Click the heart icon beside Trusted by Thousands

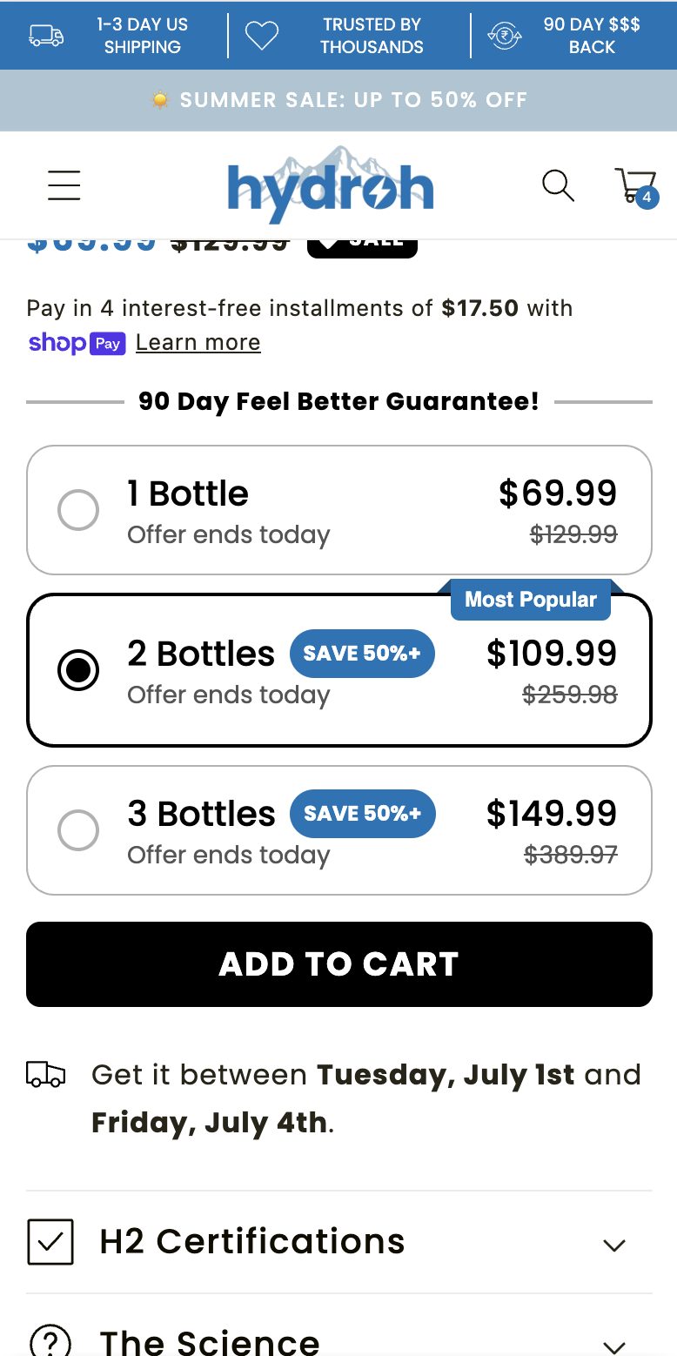pyautogui.click(x=261, y=36)
